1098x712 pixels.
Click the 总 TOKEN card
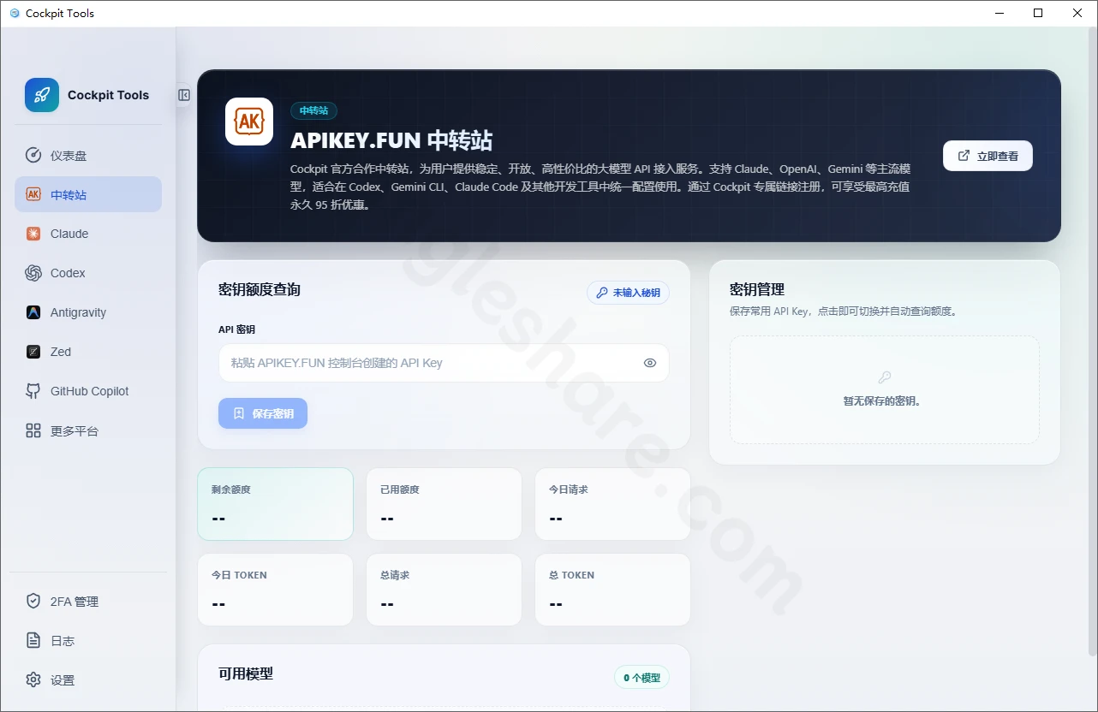coord(612,590)
